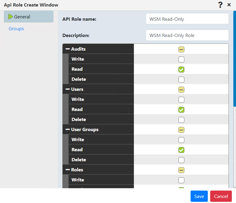Collapse the Roles section
The image size is (236, 203).
point(68,170)
